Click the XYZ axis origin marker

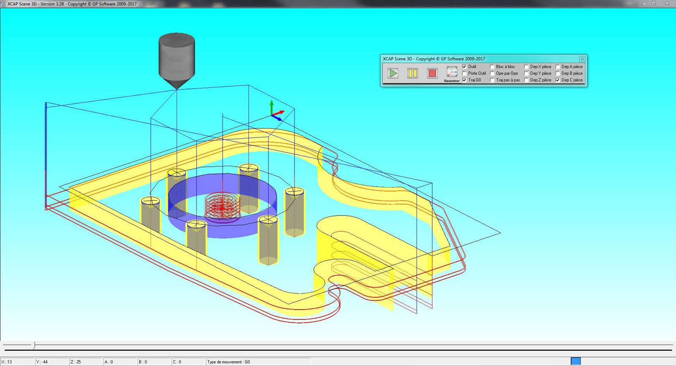273,114
